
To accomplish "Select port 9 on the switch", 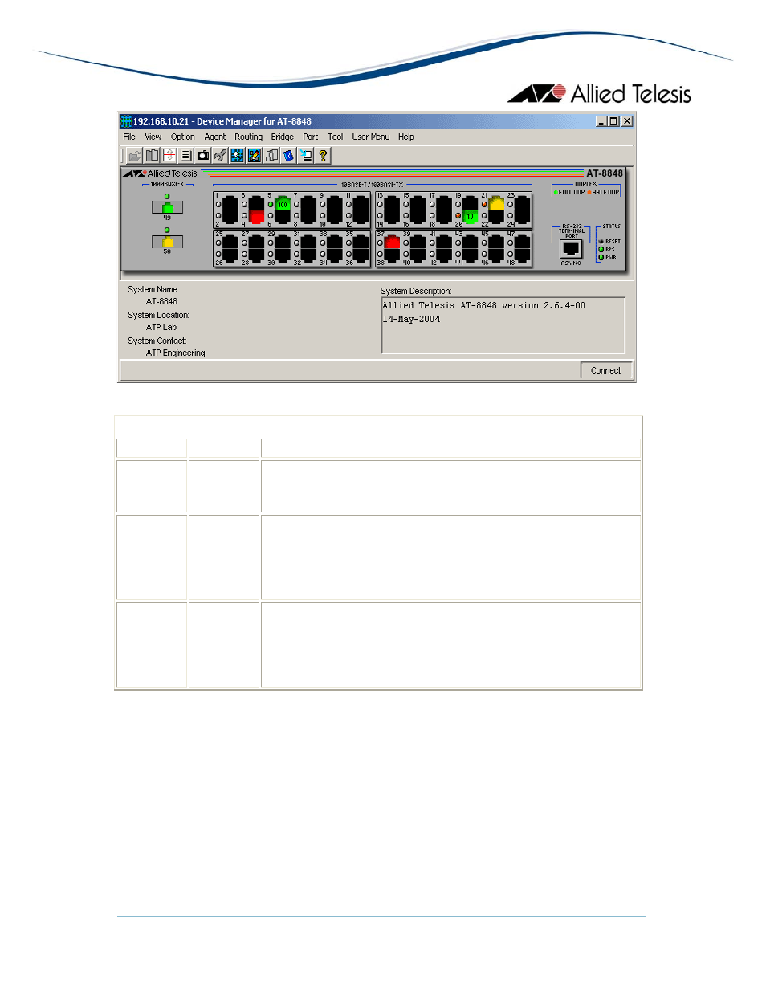I will tap(335, 202).
